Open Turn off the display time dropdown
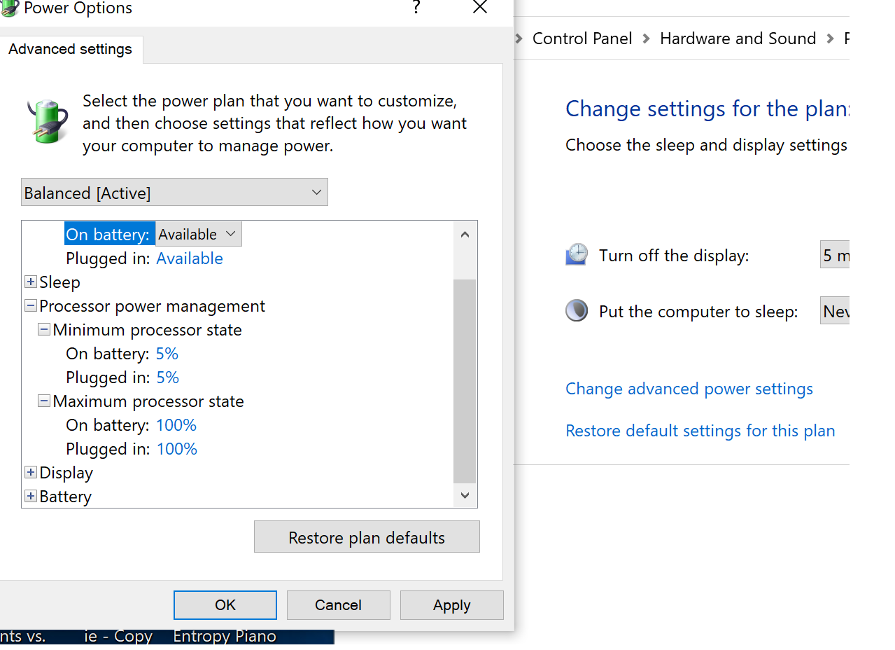This screenshot has height=650, width=895. 835,254
